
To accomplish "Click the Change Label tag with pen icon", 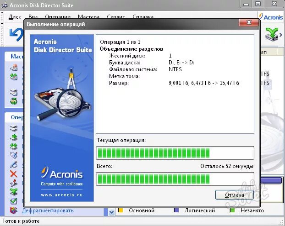I will tap(14, 155).
